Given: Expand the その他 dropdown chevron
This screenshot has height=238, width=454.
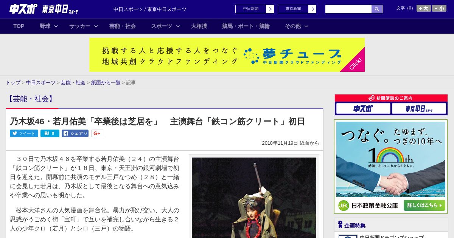Looking at the screenshot, I should [x=306, y=26].
